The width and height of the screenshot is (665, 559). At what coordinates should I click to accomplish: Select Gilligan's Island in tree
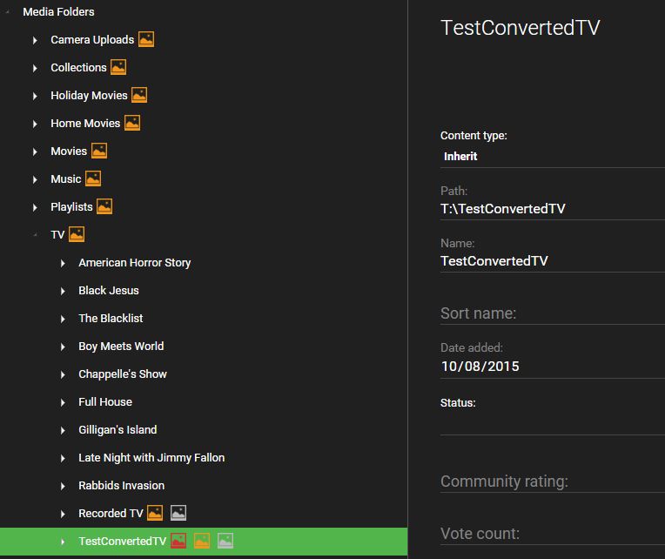[118, 429]
